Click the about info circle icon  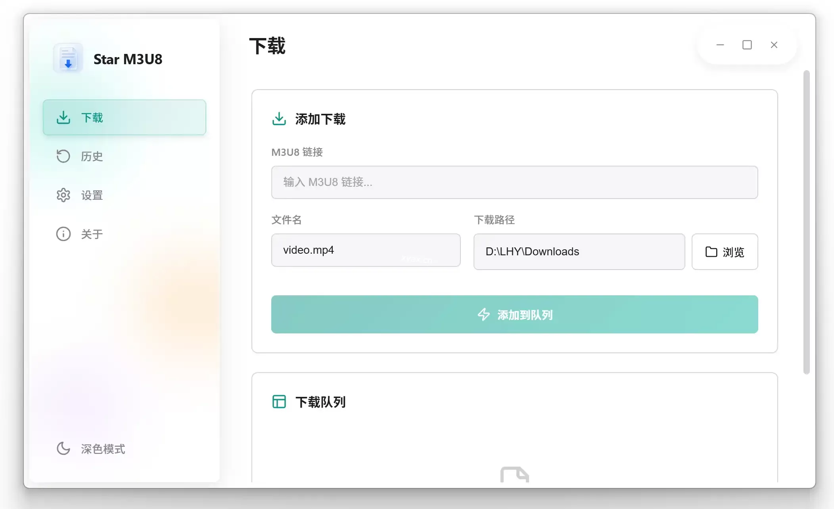pos(63,234)
